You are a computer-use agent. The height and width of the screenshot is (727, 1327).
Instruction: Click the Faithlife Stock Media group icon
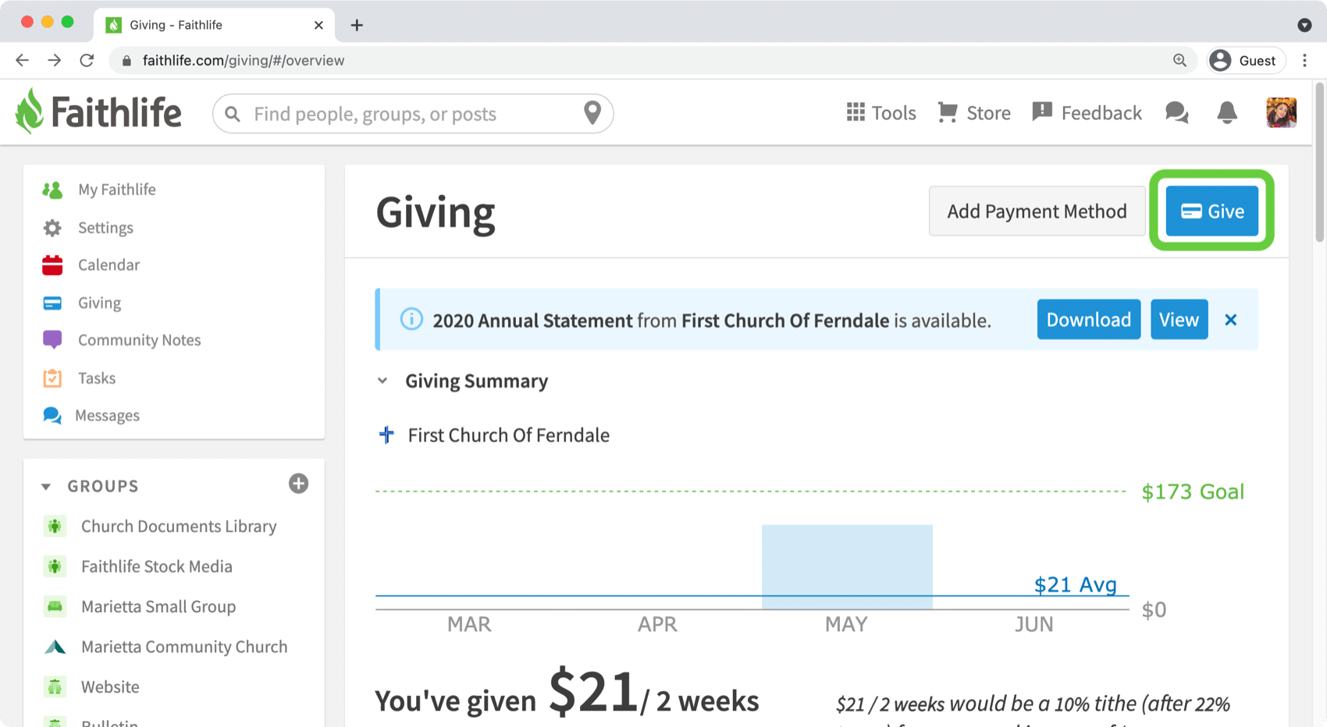pyautogui.click(x=55, y=566)
